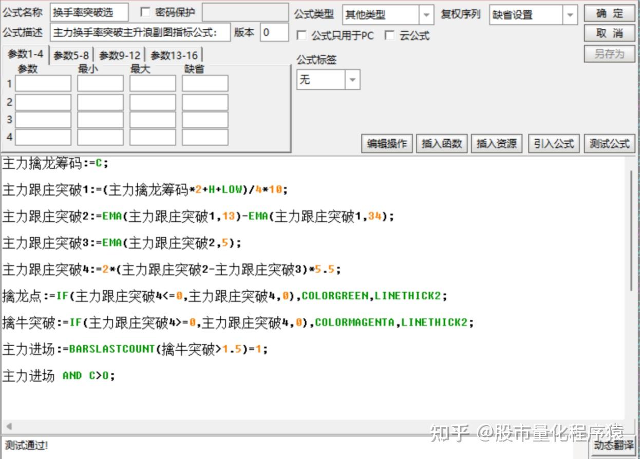640x459 pixels.
Task: Click the 公式描述 input field
Action: click(140, 32)
